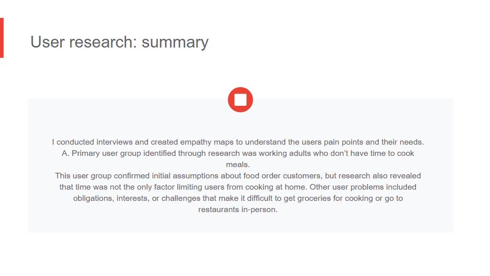Click the single word line "meals."
This screenshot has width=490, height=276.
click(x=238, y=165)
